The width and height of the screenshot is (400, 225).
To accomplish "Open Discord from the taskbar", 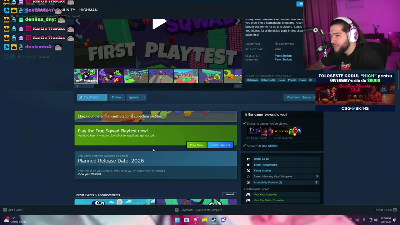I will [x=223, y=220].
